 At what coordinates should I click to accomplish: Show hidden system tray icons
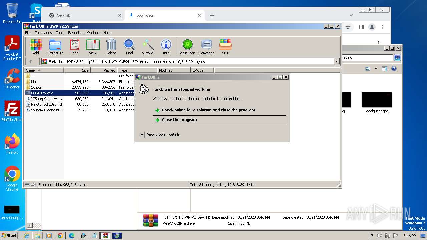click(372, 236)
